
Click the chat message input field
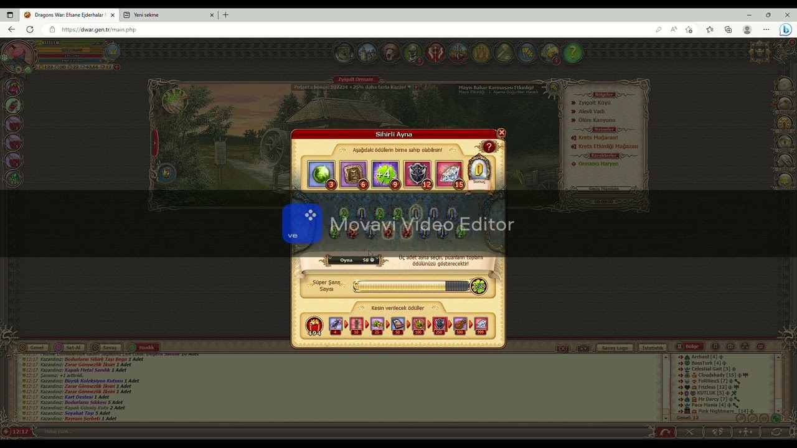(x=342, y=432)
